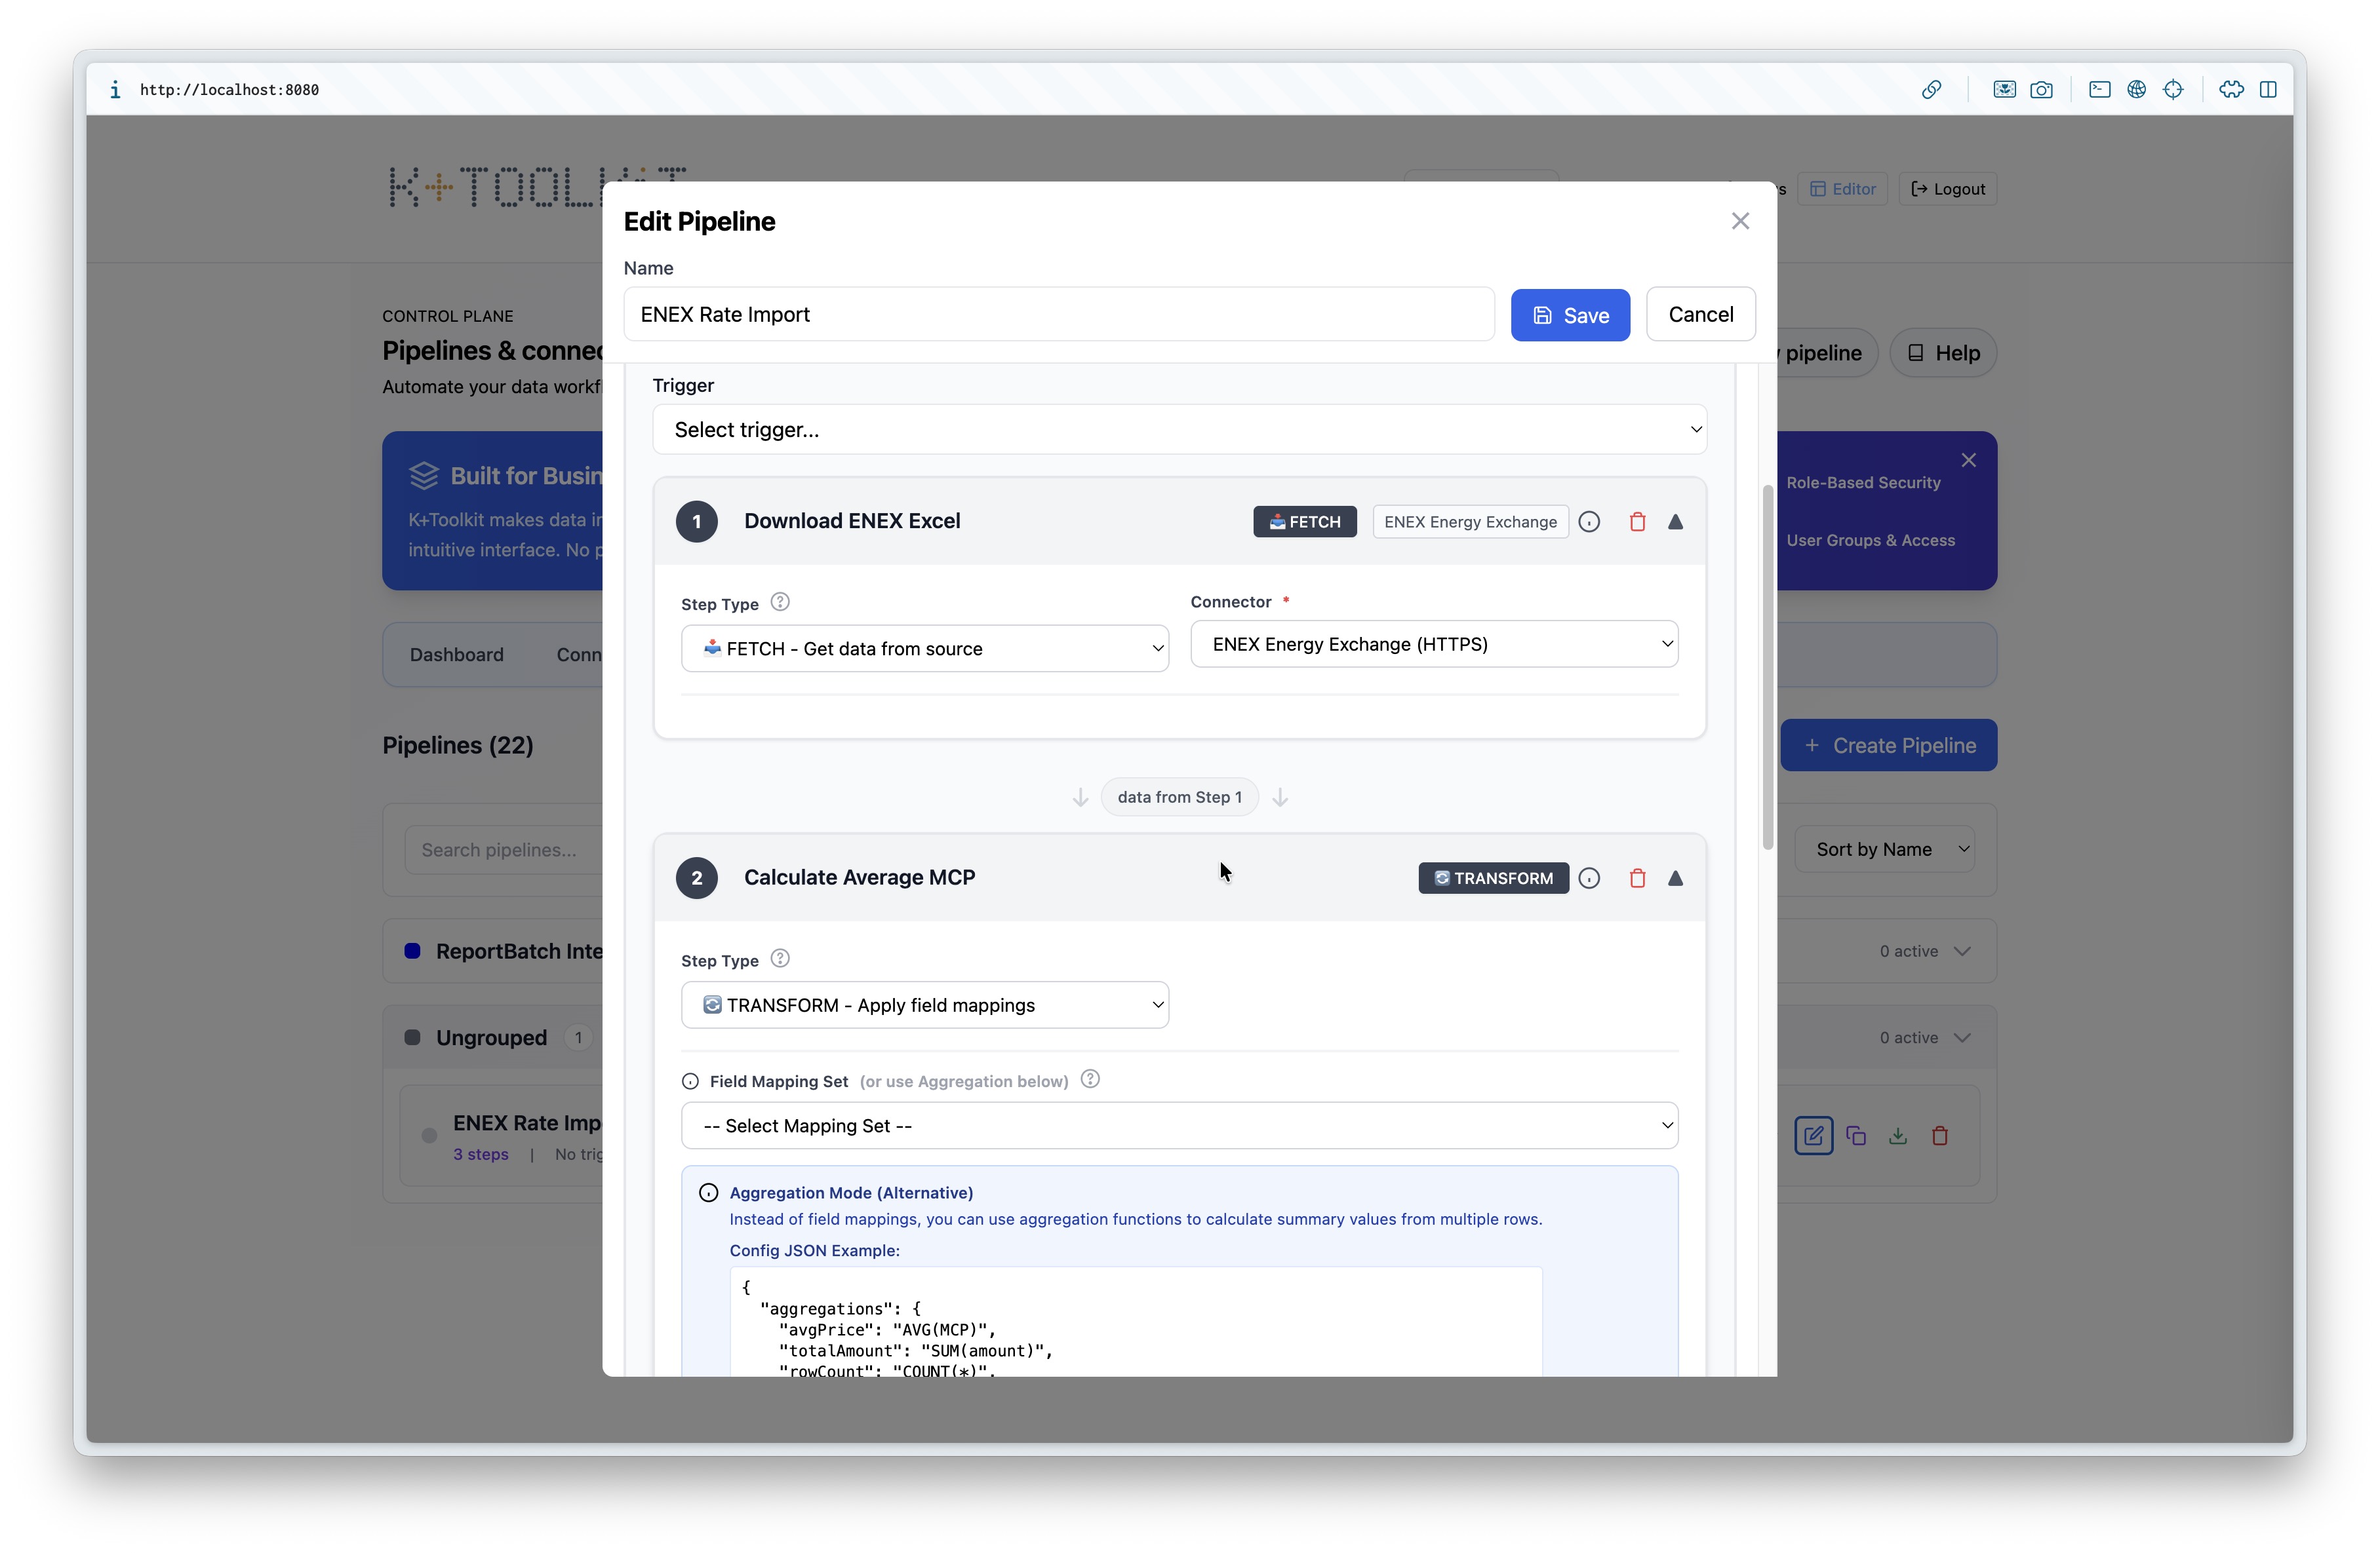Delete the pipeline with the red trash icon
This screenshot has height=1553, width=2380.
pyautogui.click(x=1940, y=1136)
